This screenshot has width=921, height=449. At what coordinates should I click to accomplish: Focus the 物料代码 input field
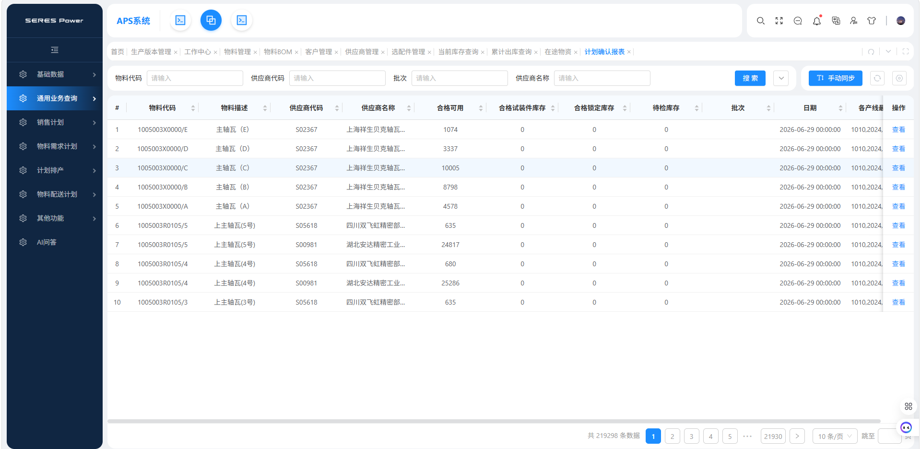(x=195, y=78)
